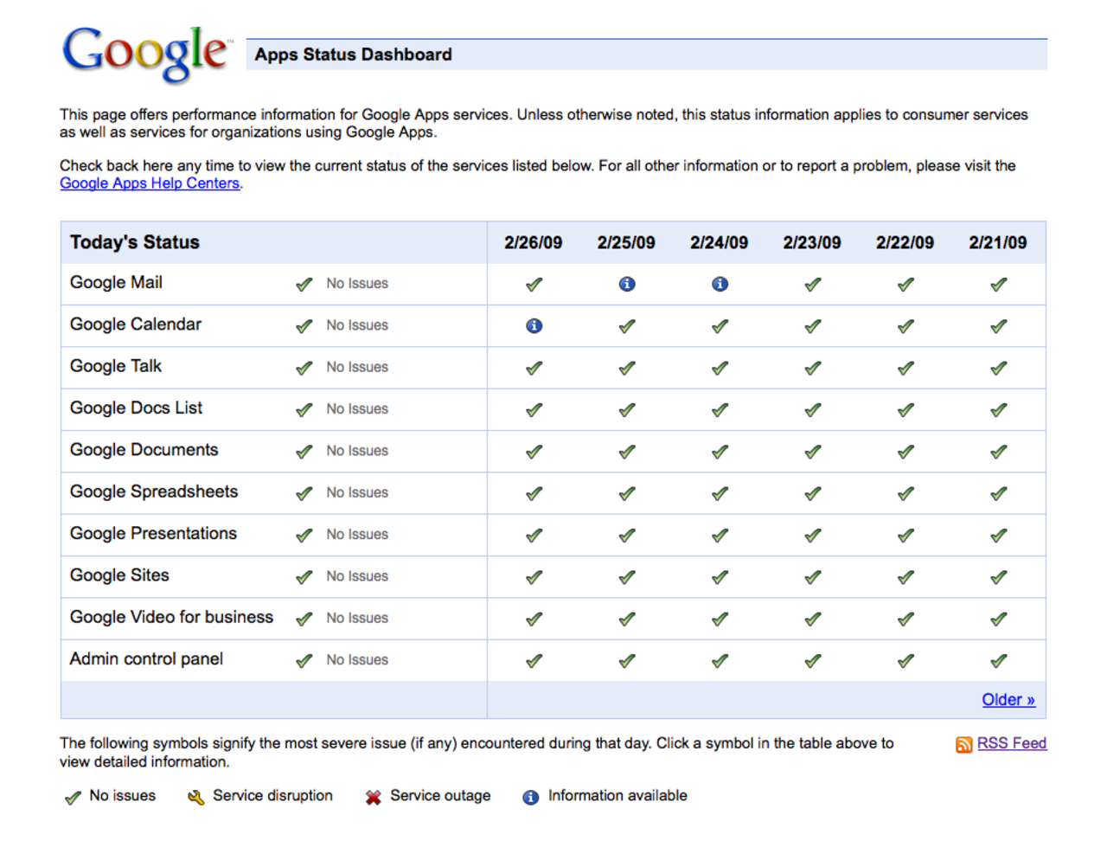Click the Service disruption wrench icon in the legend
1107x854 pixels.
coord(195,797)
